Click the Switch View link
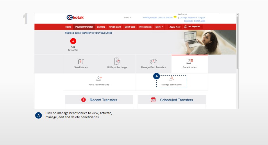The height and width of the screenshot is (145, 268). click(x=199, y=21)
